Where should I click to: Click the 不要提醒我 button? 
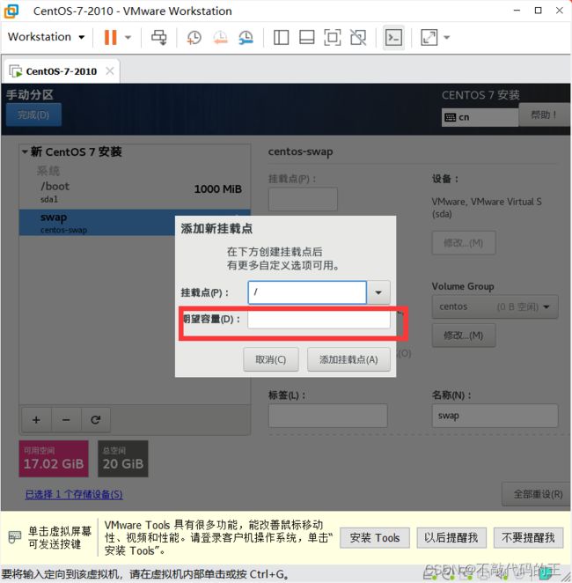point(528,537)
